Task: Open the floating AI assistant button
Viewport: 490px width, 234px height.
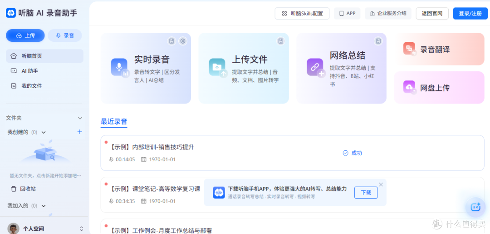Action: coord(475,207)
